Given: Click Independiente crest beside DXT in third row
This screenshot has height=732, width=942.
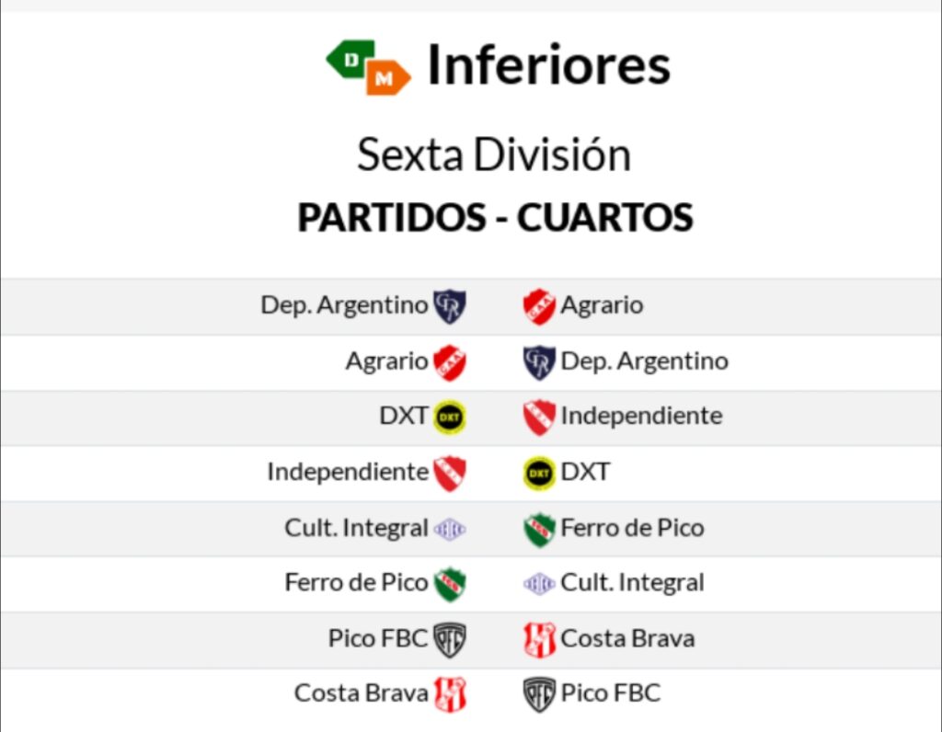Looking at the screenshot, I should (539, 417).
